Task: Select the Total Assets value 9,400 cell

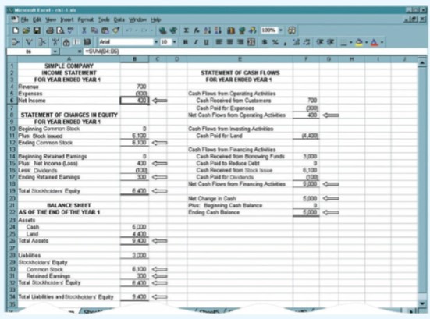Action: pyautogui.click(x=134, y=241)
